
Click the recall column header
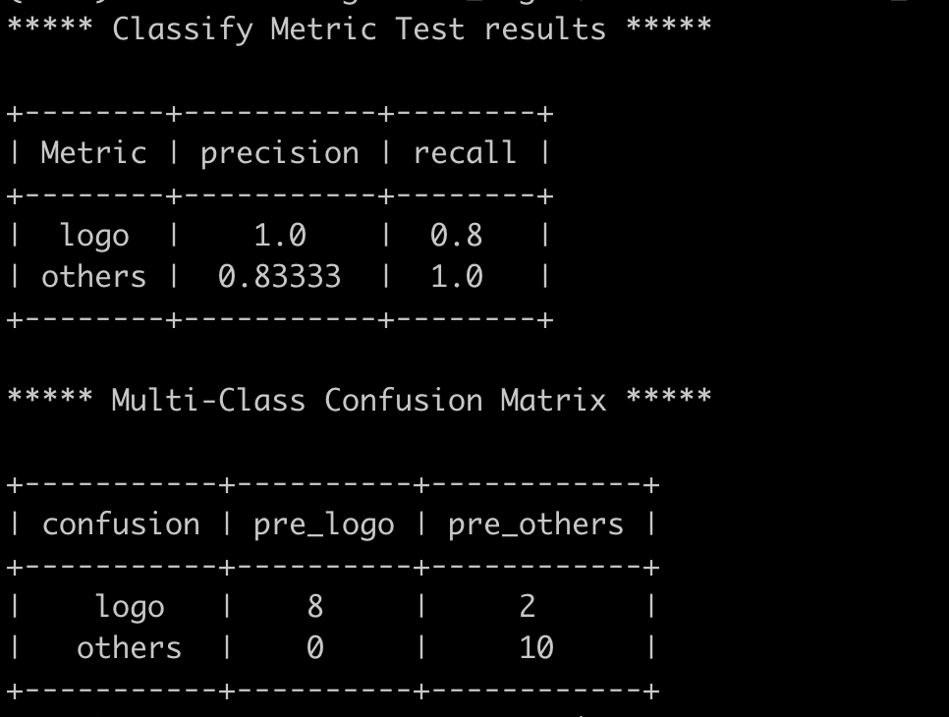click(465, 153)
